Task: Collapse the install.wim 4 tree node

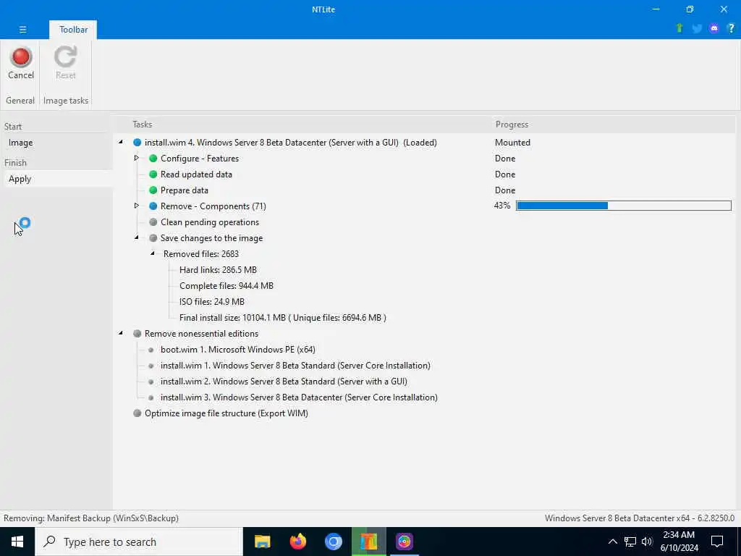Action: (x=121, y=142)
